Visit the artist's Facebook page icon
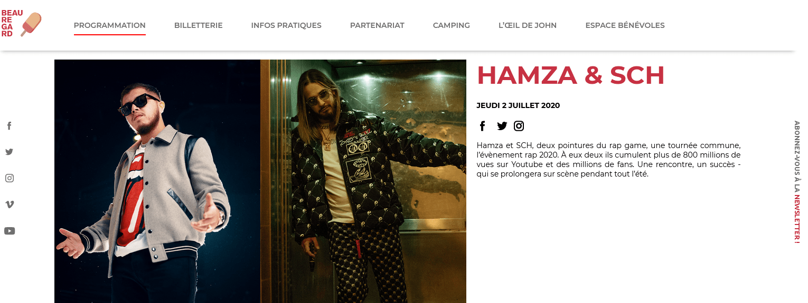The height and width of the screenshot is (303, 808). pyautogui.click(x=482, y=126)
